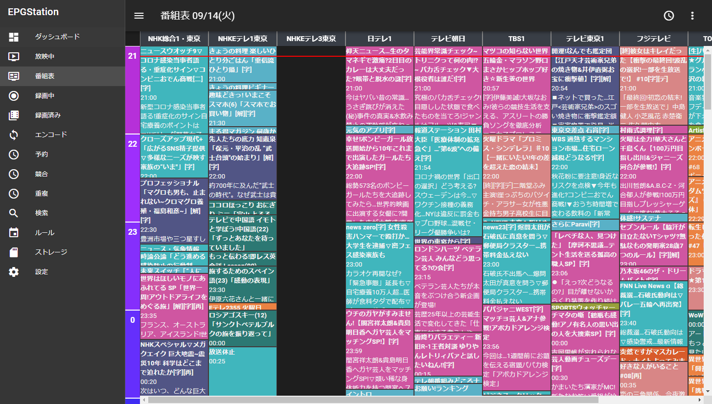Click the ストレージ SD card icon

click(x=14, y=252)
